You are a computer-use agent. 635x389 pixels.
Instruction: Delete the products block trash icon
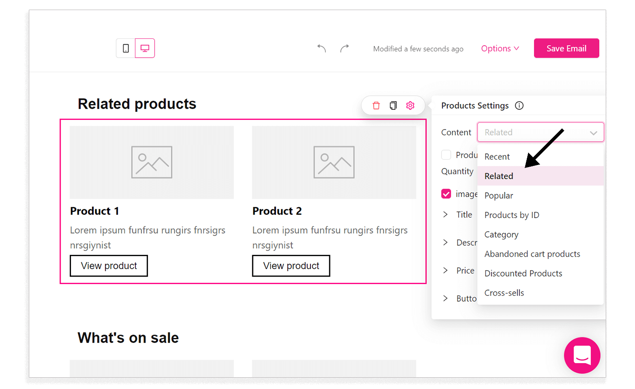pyautogui.click(x=376, y=106)
